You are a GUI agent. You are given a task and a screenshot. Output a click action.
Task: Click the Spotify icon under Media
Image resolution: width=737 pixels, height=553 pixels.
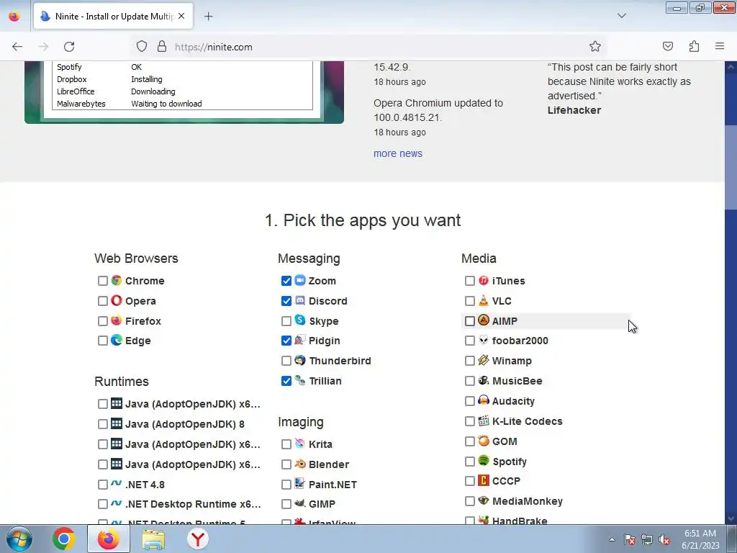coord(484,461)
